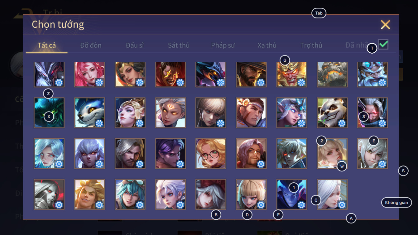The image size is (418, 235).
Task: Close the Chọn tướng dialog
Action: pyautogui.click(x=385, y=25)
